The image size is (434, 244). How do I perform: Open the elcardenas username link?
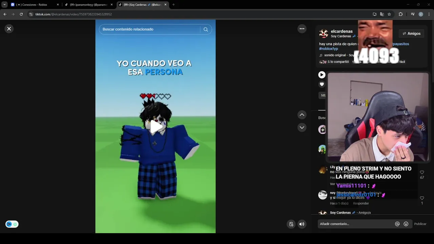[x=342, y=31]
